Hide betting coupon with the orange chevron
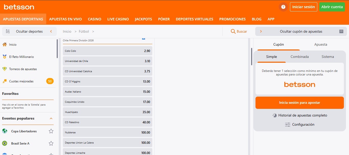 (x=261, y=31)
